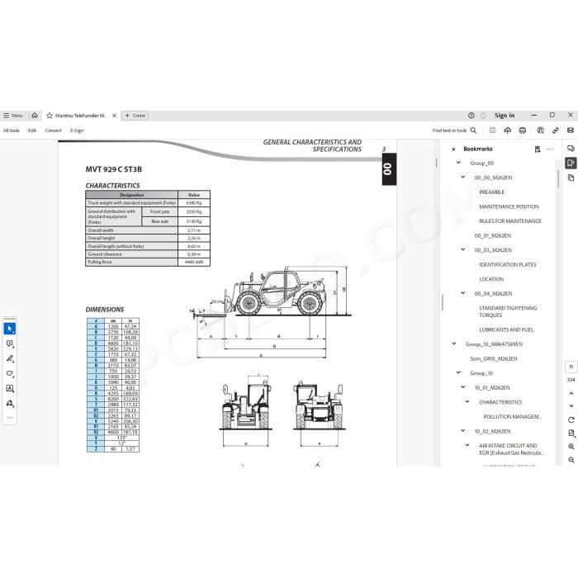This screenshot has width=578, height=578.
Task: Open the IDENTIFICATION PLATES bookmark
Action: [508, 264]
